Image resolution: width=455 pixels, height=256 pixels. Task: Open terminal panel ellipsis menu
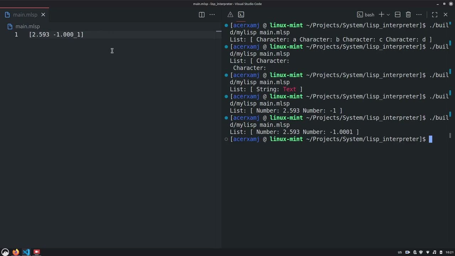(x=419, y=15)
